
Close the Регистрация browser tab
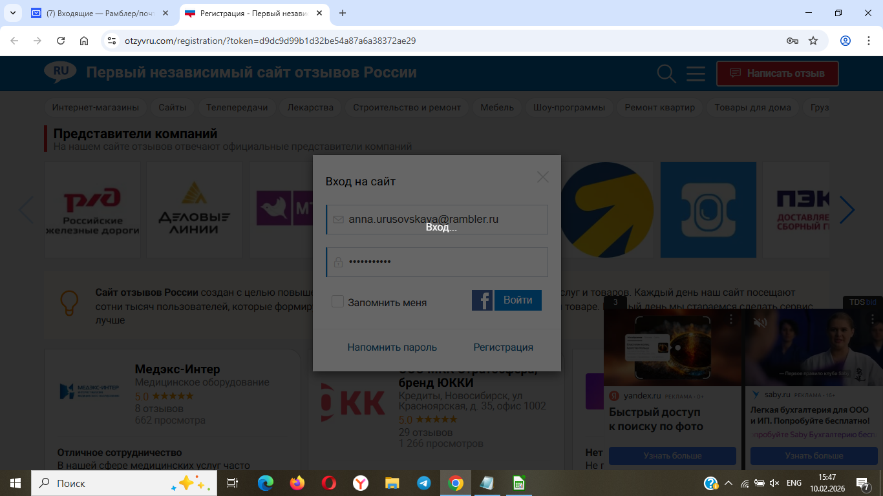coord(318,13)
